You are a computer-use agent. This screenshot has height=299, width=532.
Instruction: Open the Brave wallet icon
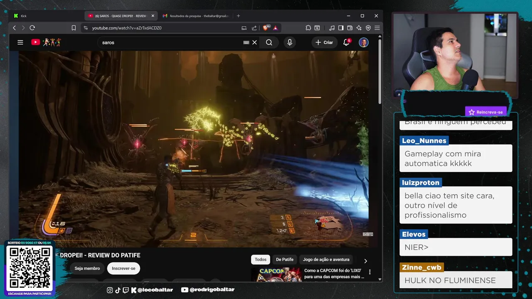coord(350,28)
